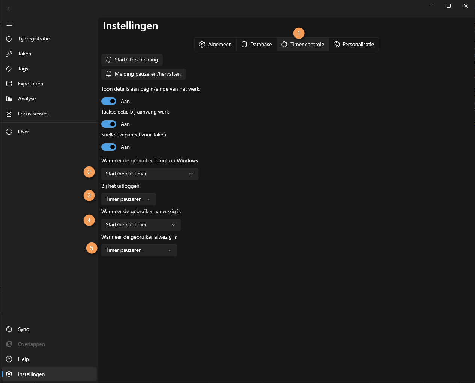This screenshot has width=475, height=383.
Task: Toggle 'Snelkeuzepaneel voor taken' switch
Action: 109,147
